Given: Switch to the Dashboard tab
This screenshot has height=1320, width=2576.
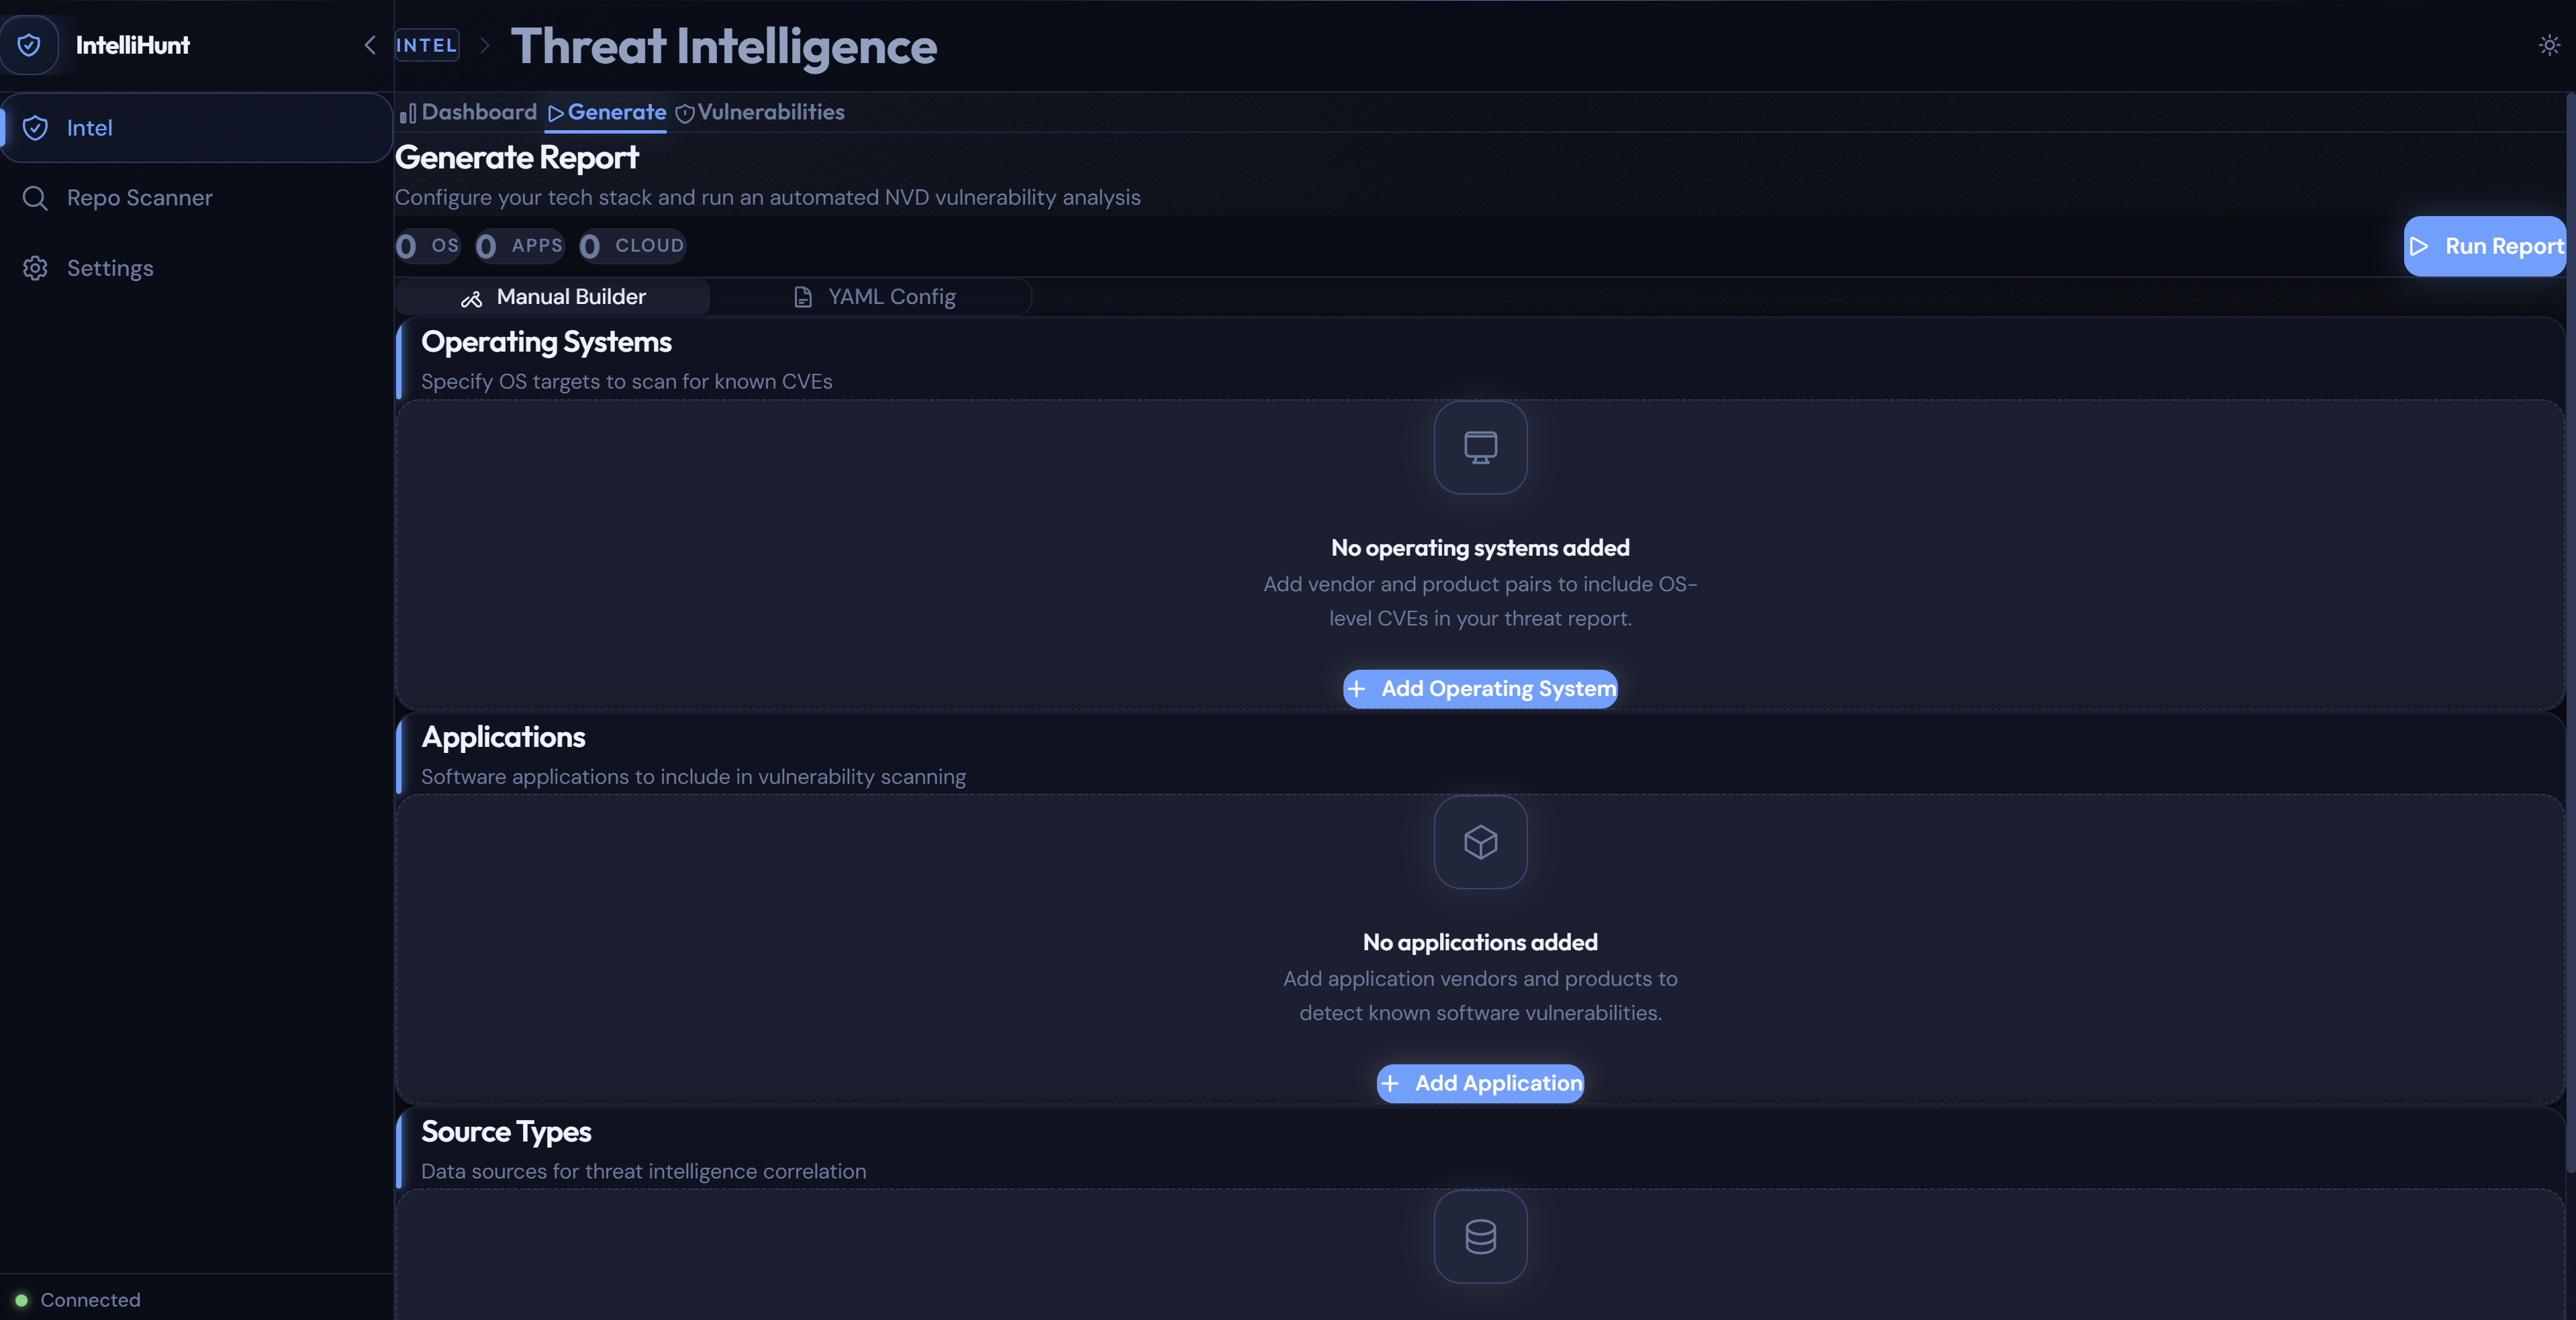Looking at the screenshot, I should tap(469, 112).
